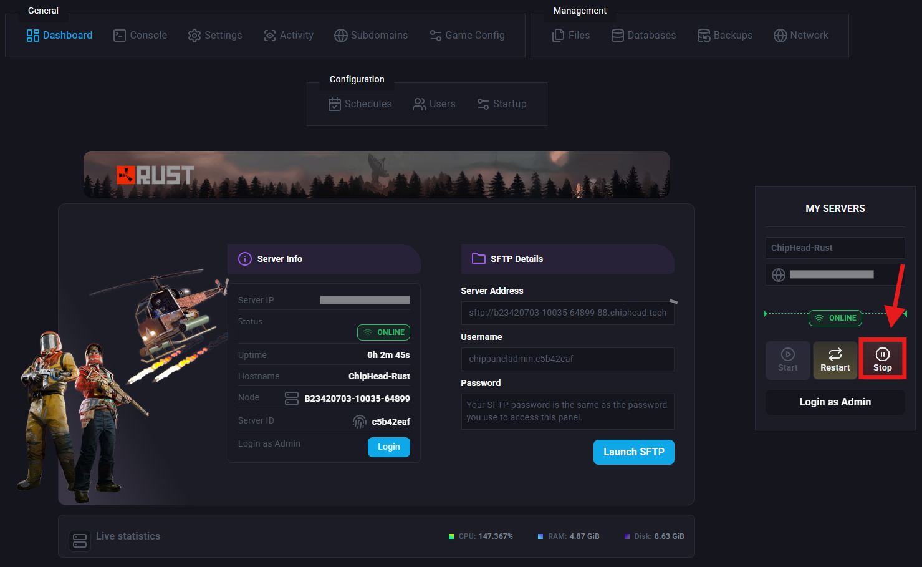Click the ONLINE status badge in Server Info

click(x=384, y=332)
